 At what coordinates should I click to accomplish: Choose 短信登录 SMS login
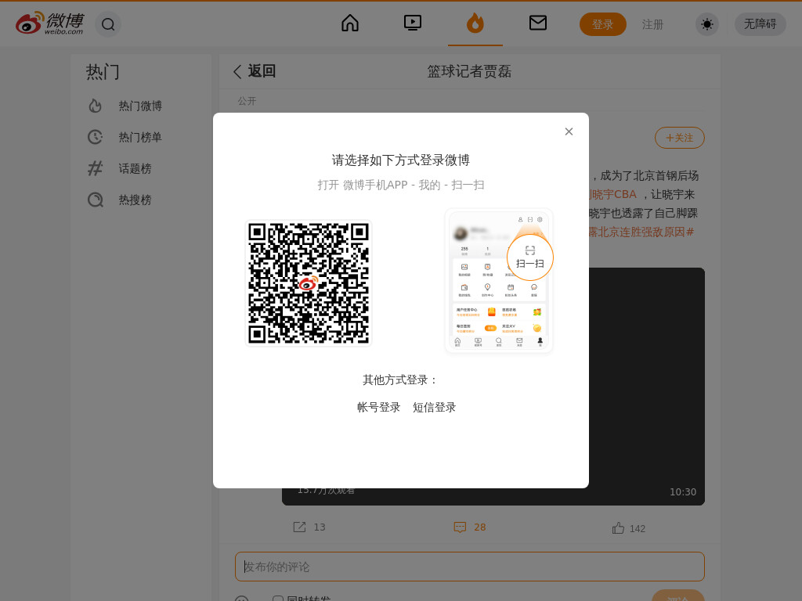click(x=434, y=407)
